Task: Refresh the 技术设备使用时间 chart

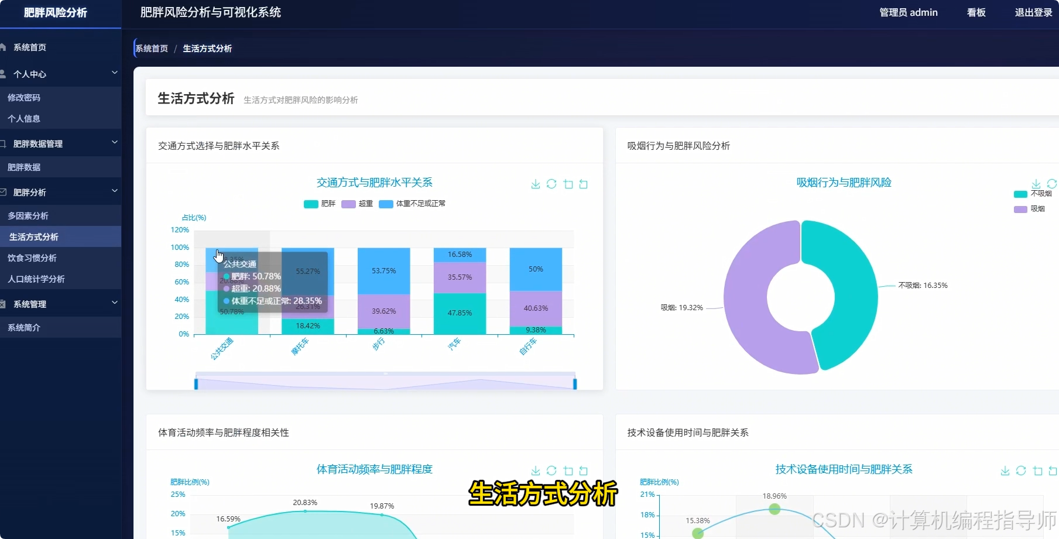Action: [1021, 471]
